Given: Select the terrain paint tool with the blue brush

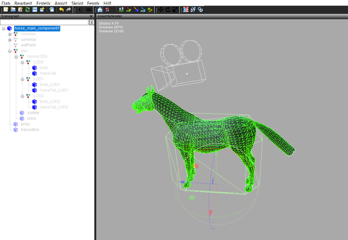Looking at the screenshot, I should point(135,10).
